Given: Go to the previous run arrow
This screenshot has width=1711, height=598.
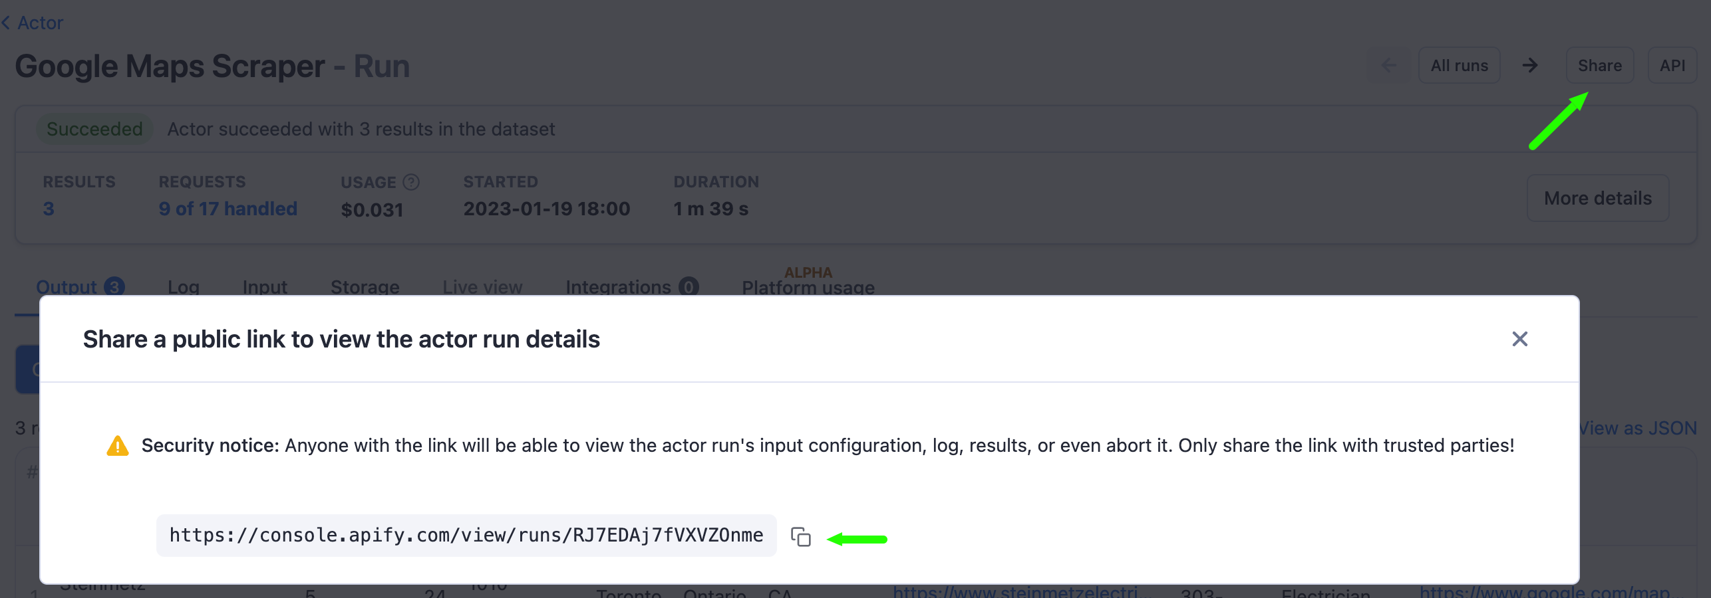Looking at the screenshot, I should (x=1389, y=65).
